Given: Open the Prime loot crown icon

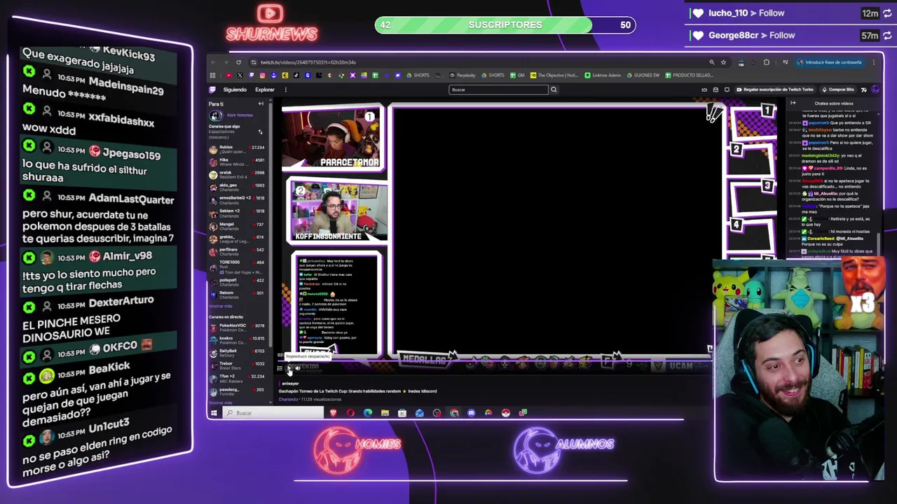Looking at the screenshot, I should (x=704, y=90).
